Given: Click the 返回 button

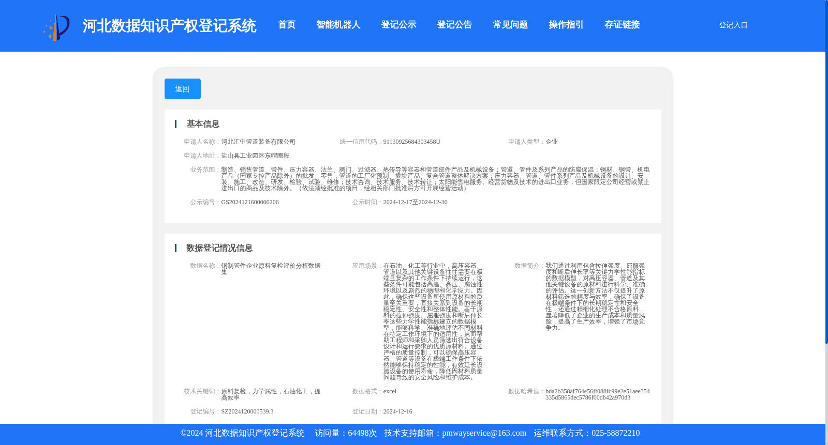Looking at the screenshot, I should click(x=183, y=89).
